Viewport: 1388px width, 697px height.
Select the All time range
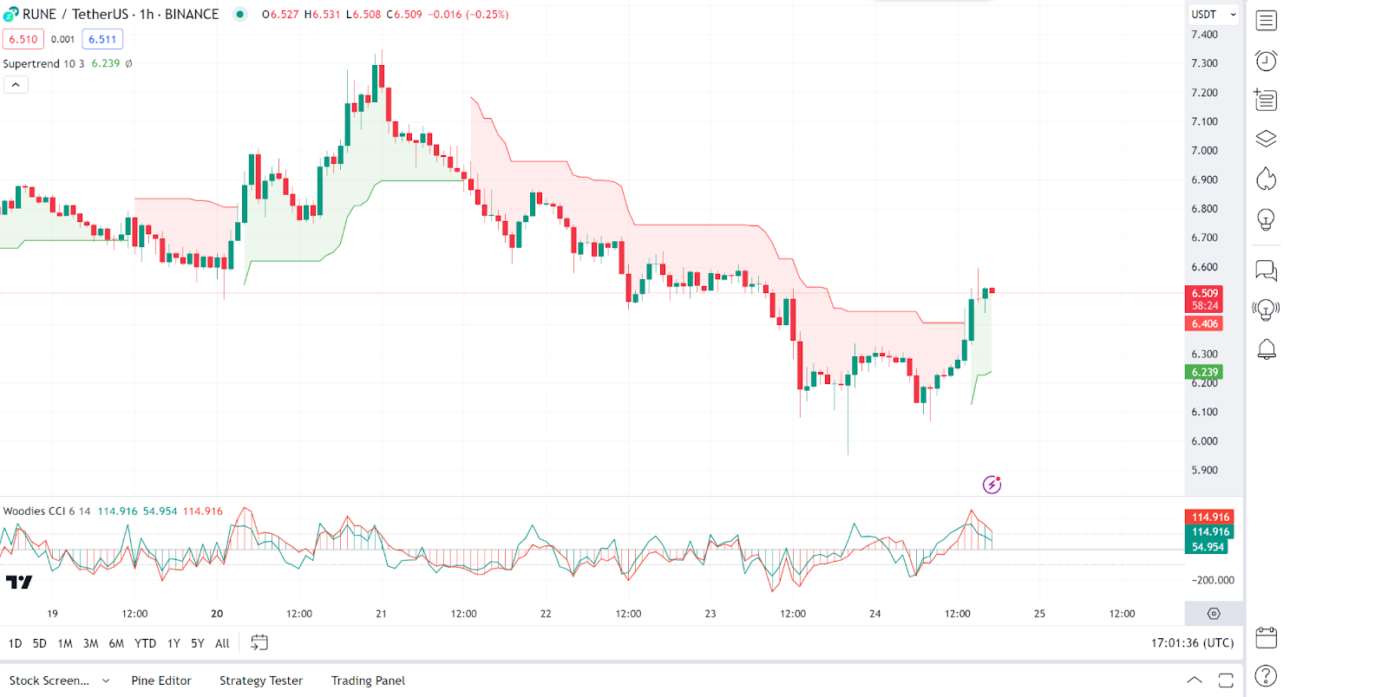click(x=222, y=643)
